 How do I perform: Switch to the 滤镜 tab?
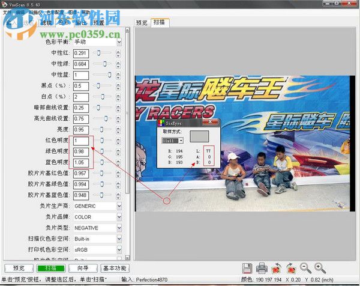tap(46, 22)
